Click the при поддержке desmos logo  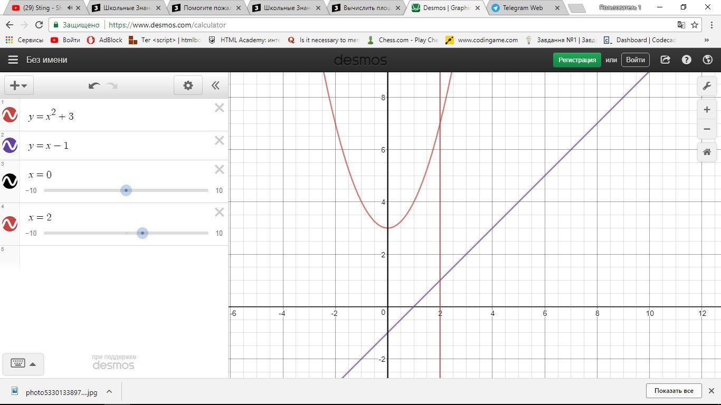click(114, 362)
